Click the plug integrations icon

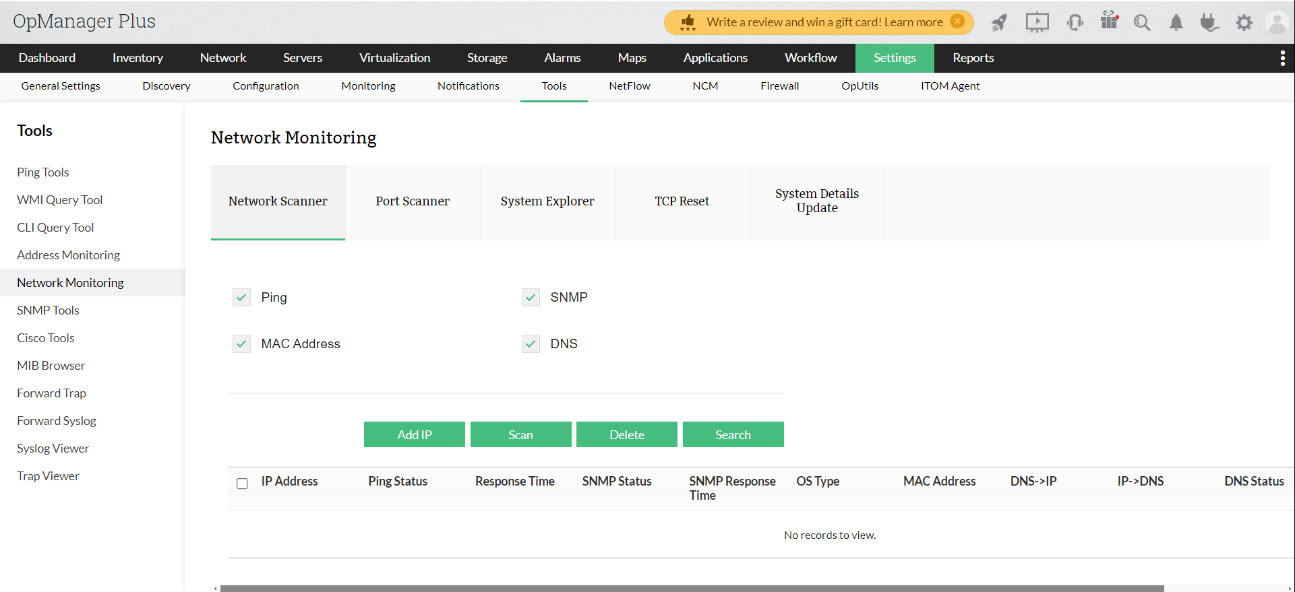point(1209,23)
